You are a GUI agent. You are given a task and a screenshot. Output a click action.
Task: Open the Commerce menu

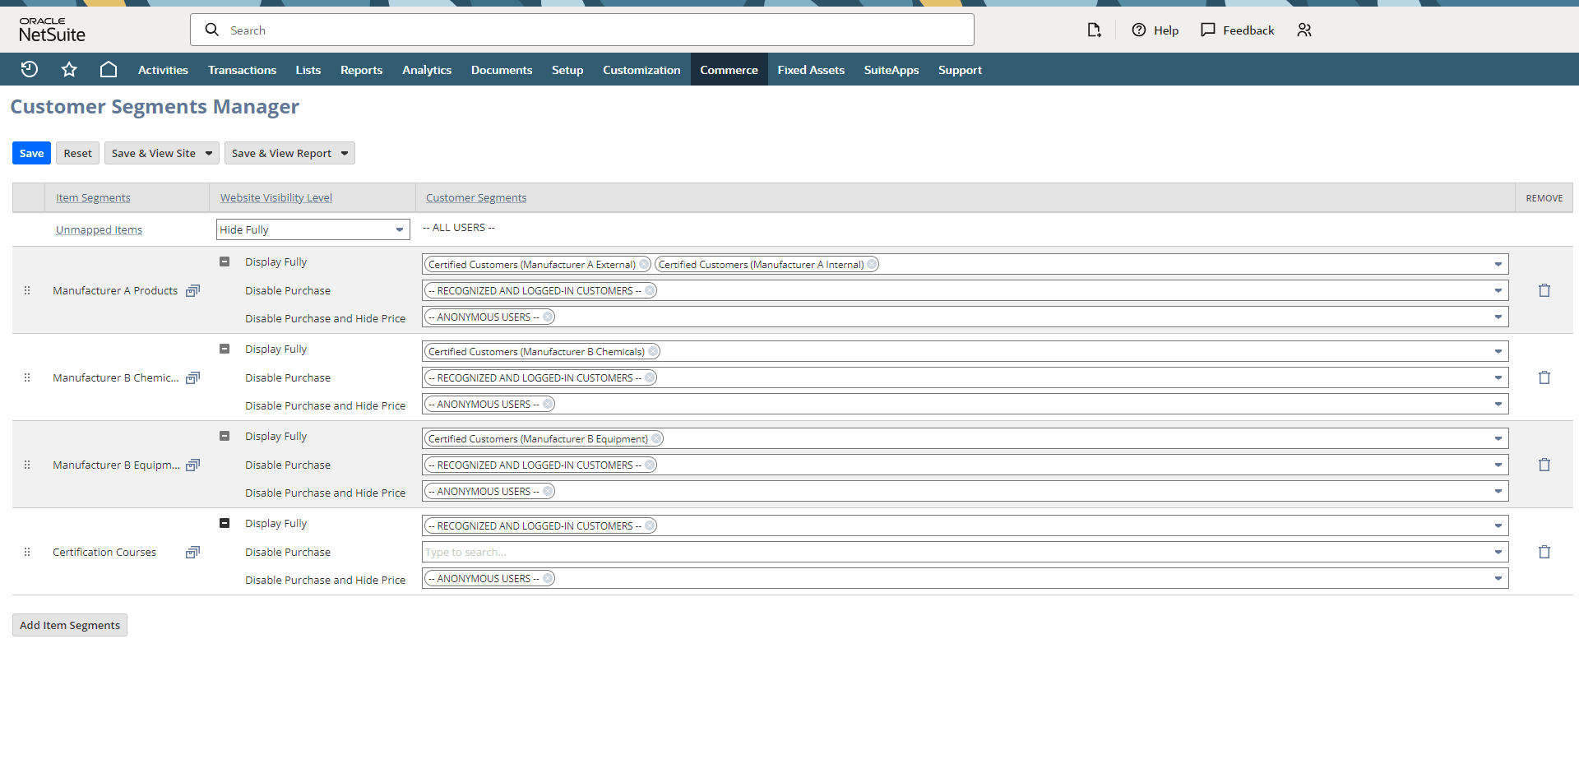729,70
